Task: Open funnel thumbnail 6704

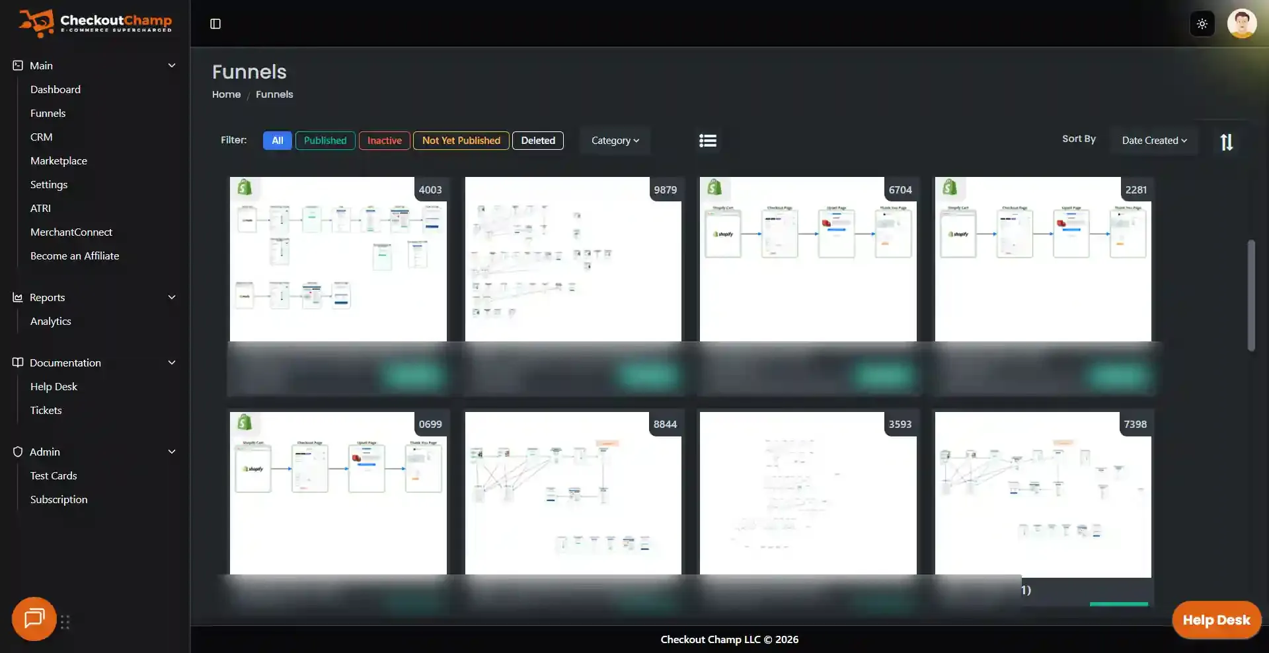Action: pos(808,259)
